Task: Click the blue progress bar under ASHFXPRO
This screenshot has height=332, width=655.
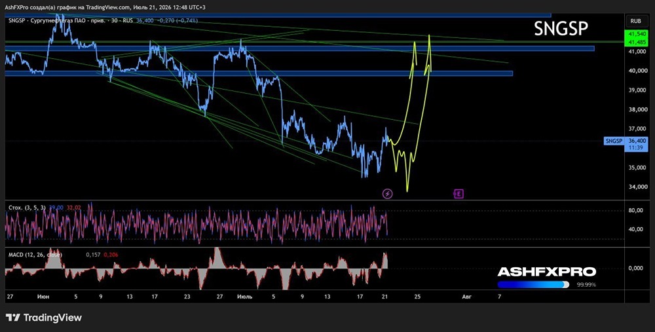Action: [533, 285]
